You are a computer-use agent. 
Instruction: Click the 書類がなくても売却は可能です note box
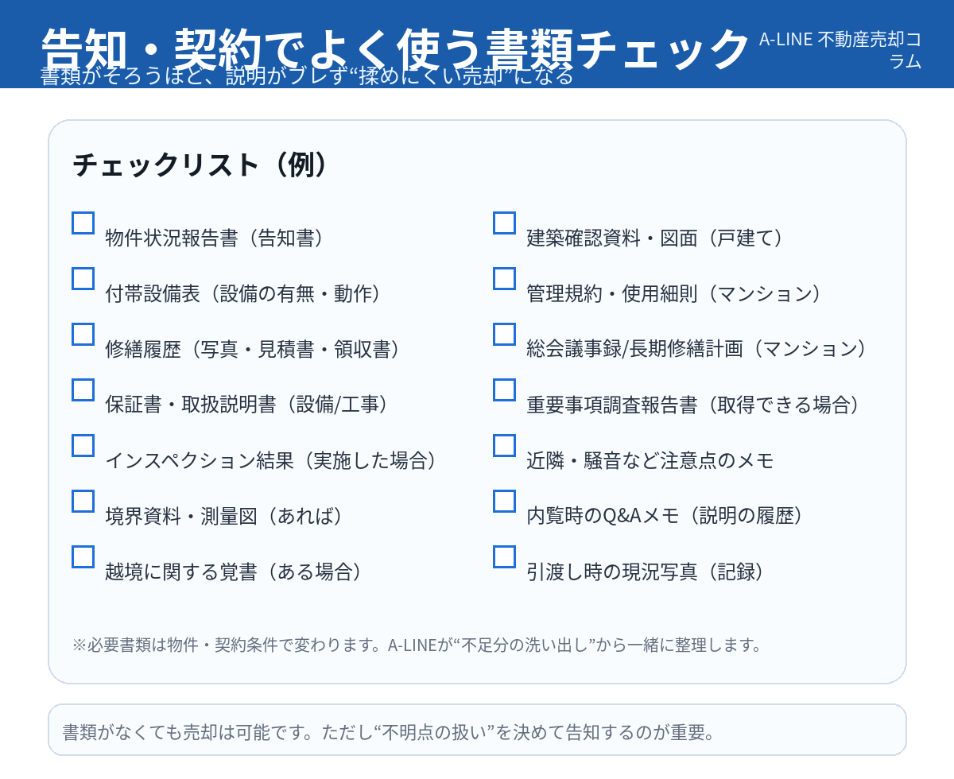pyautogui.click(x=477, y=731)
